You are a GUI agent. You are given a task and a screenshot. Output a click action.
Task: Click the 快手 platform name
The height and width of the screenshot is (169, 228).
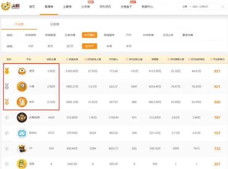point(32,102)
